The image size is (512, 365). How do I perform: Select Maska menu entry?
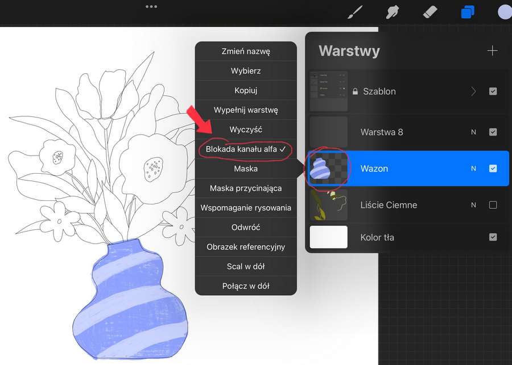click(x=246, y=169)
